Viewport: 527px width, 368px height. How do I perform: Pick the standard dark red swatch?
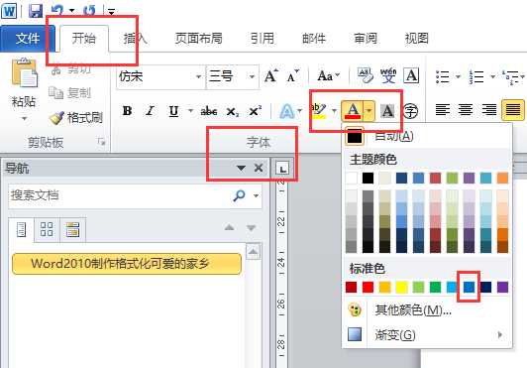pos(352,288)
